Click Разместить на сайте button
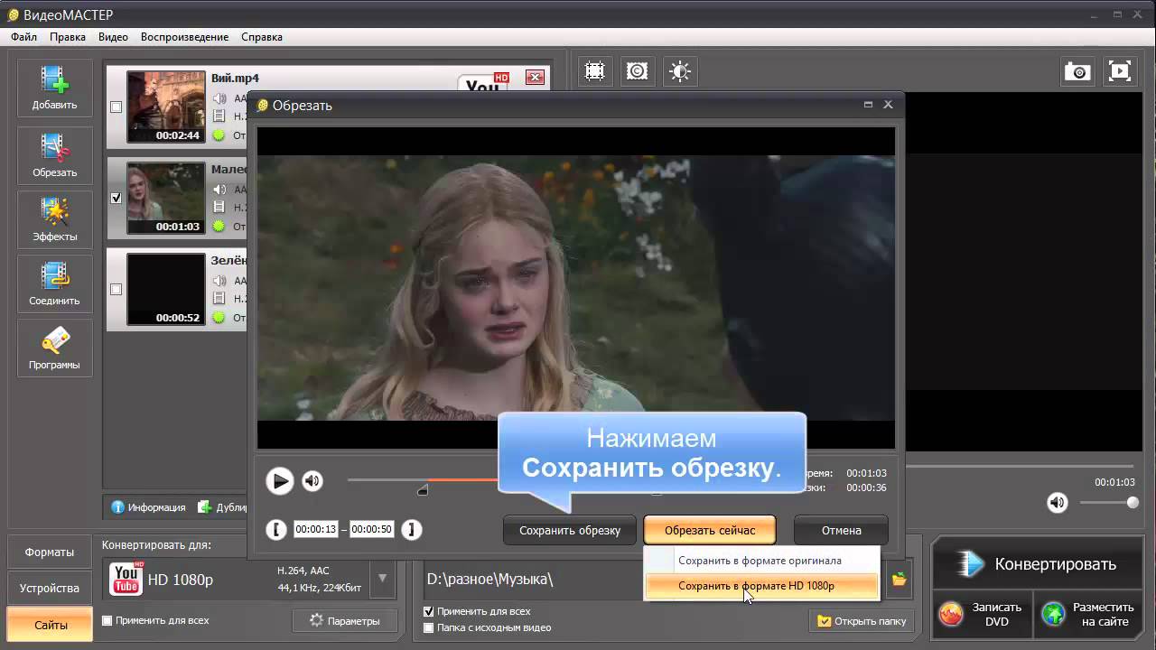 click(x=1087, y=614)
